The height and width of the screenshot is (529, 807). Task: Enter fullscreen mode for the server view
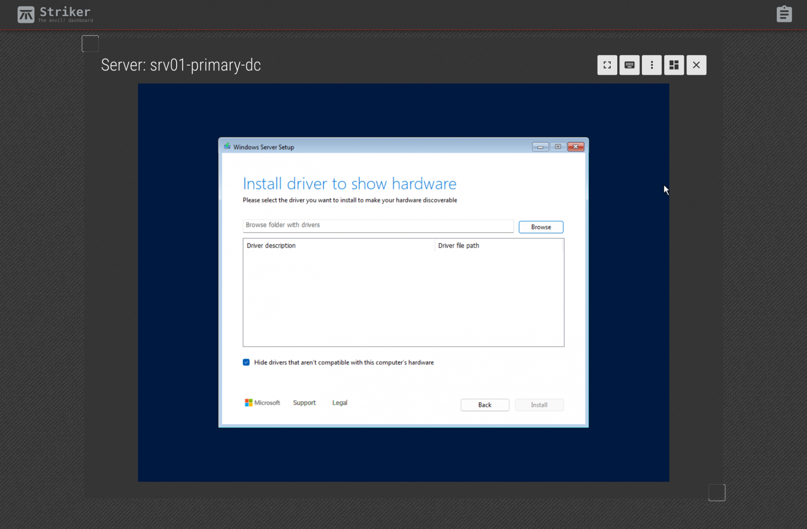point(607,65)
